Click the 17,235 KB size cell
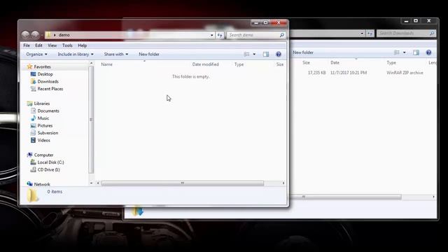 point(316,73)
